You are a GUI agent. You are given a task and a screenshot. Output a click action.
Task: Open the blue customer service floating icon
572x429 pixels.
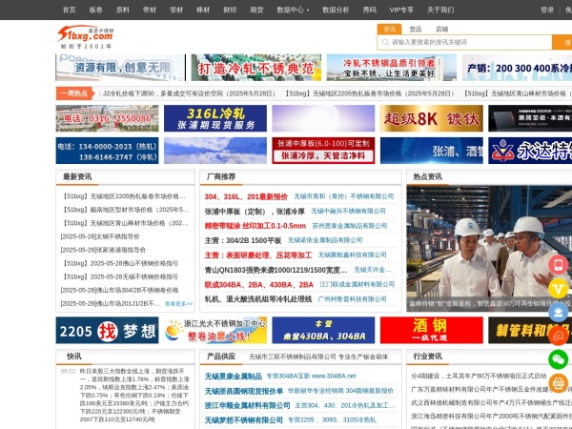559,313
